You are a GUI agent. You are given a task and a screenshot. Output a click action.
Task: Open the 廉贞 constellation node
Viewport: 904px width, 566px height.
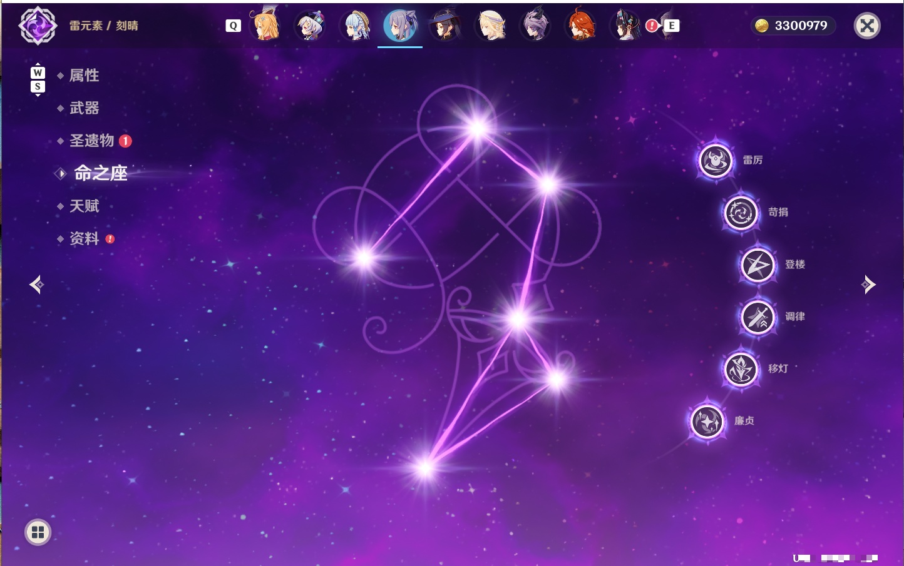[x=707, y=421]
